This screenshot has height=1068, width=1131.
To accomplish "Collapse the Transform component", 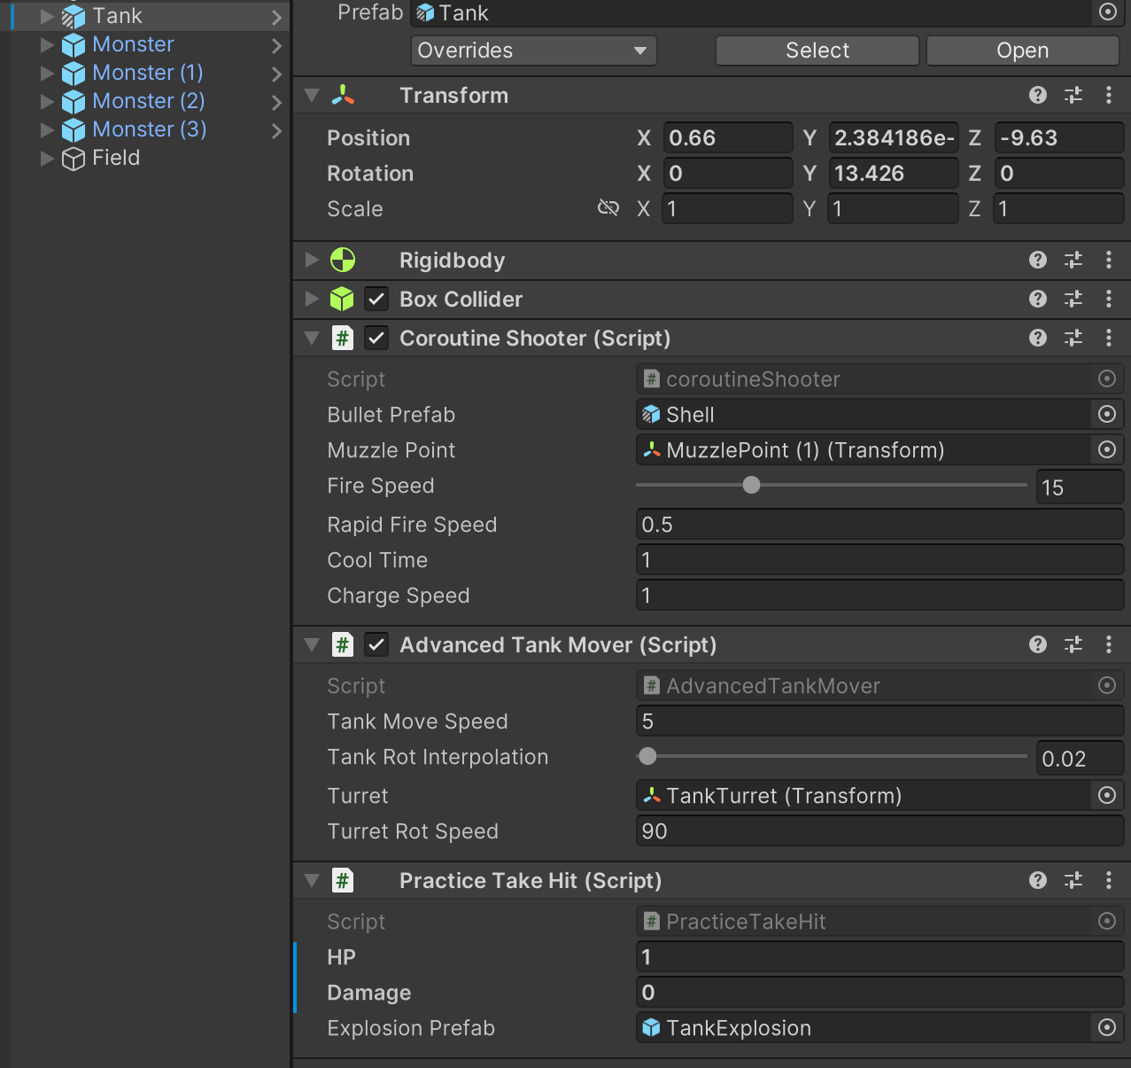I will click(x=312, y=95).
